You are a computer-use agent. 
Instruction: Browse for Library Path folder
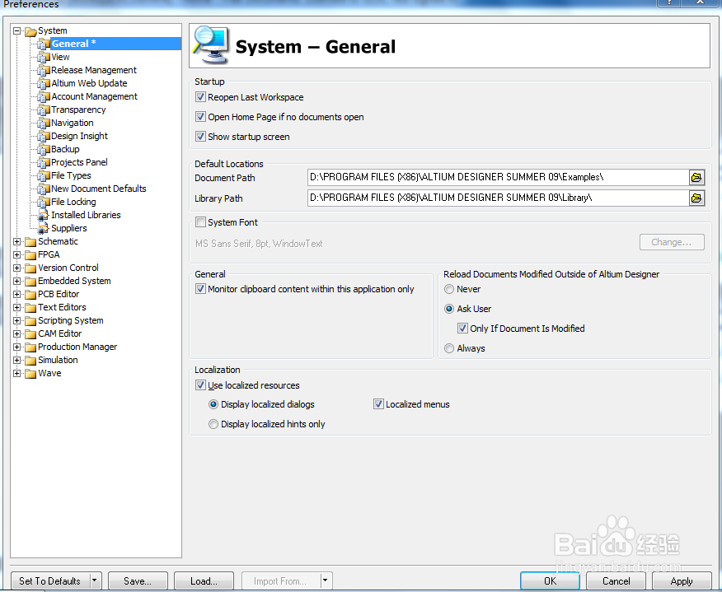coord(696,198)
